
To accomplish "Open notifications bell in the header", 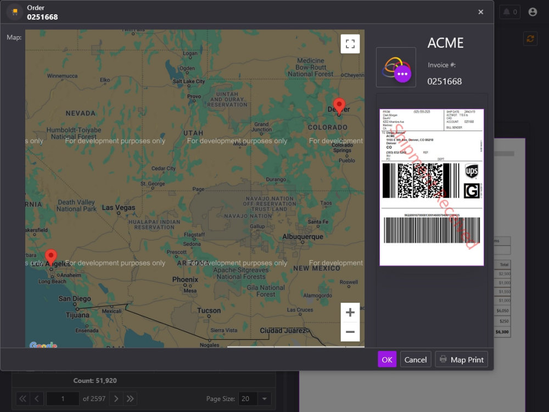I will (x=509, y=12).
